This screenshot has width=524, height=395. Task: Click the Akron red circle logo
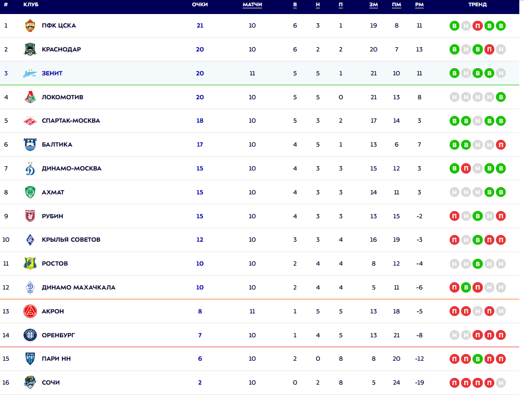(30, 311)
